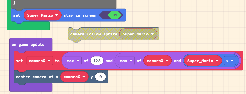Select the center camera at x block
The image size is (246, 94).
tap(37, 77)
